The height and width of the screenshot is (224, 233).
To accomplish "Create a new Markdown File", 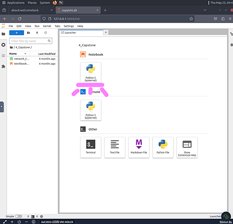I will [x=139, y=147].
